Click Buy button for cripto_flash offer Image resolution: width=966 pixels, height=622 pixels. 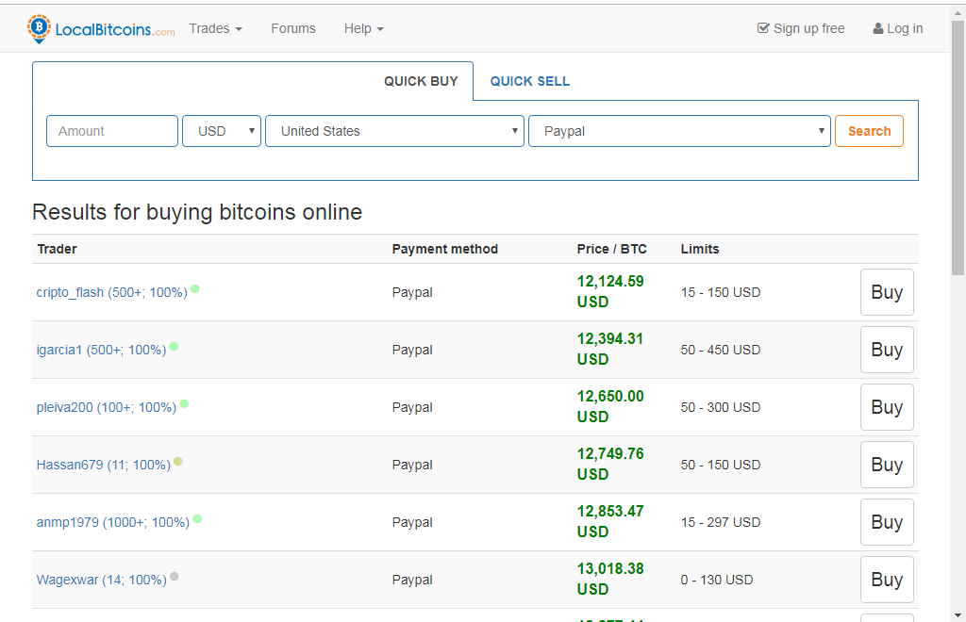887,292
